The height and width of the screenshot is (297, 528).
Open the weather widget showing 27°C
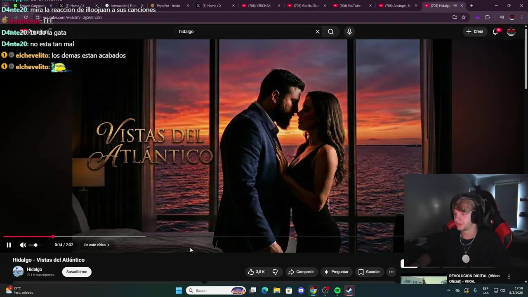pyautogui.click(x=19, y=290)
